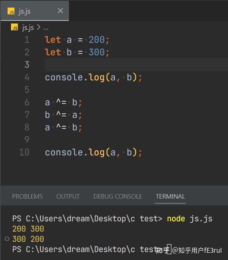The width and height of the screenshot is (228, 260).
Task: Select the js.js editor tab
Action: (x=25, y=11)
